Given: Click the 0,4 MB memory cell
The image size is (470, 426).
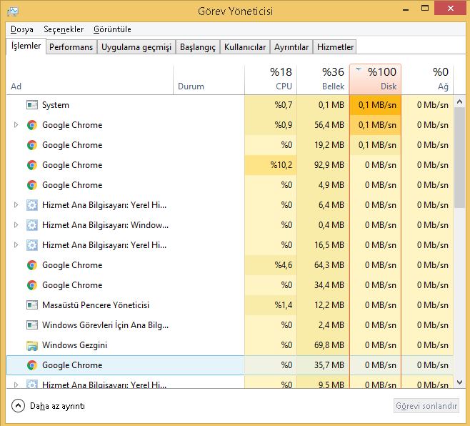Looking at the screenshot, I should [323, 225].
